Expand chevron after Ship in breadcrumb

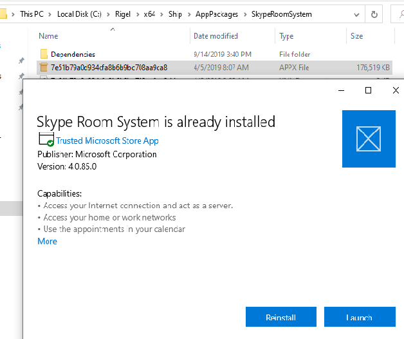(x=189, y=14)
